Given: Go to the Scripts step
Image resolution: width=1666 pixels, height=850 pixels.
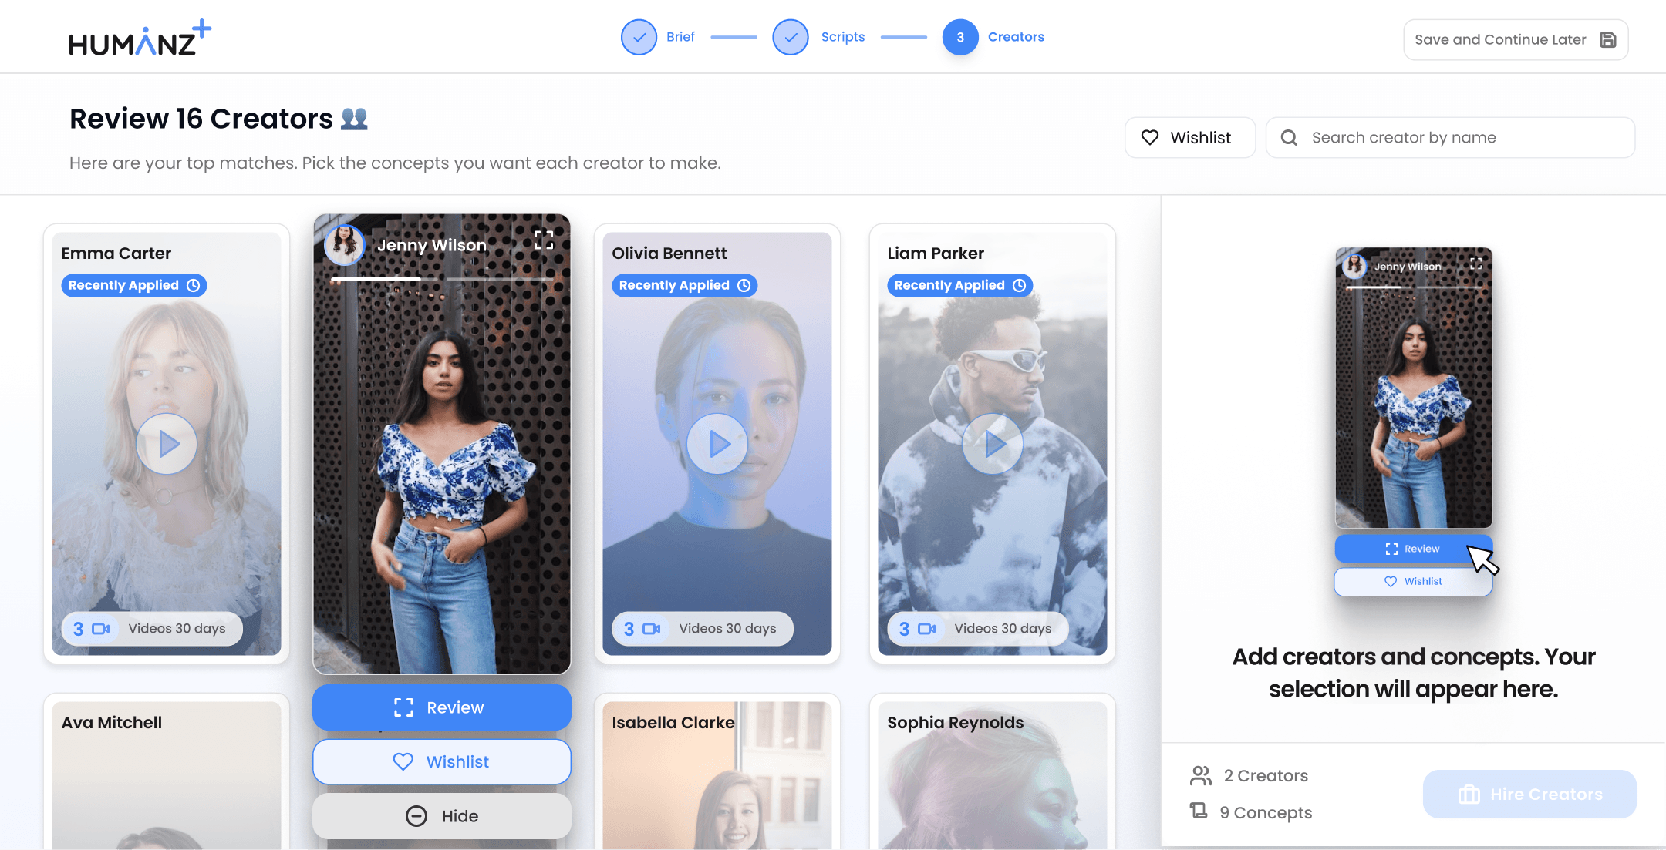Looking at the screenshot, I should [791, 37].
